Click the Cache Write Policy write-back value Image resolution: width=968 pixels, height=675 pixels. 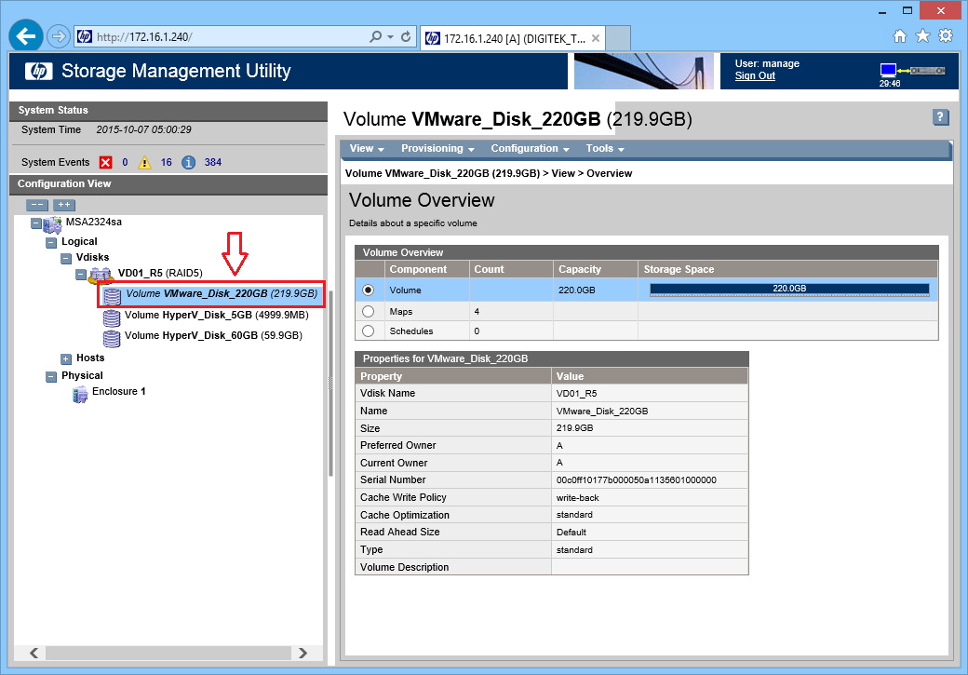578,498
